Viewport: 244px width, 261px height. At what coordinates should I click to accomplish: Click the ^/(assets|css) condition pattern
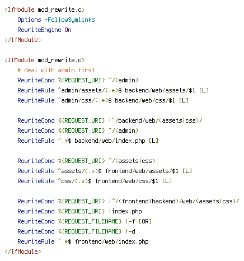[132, 161]
